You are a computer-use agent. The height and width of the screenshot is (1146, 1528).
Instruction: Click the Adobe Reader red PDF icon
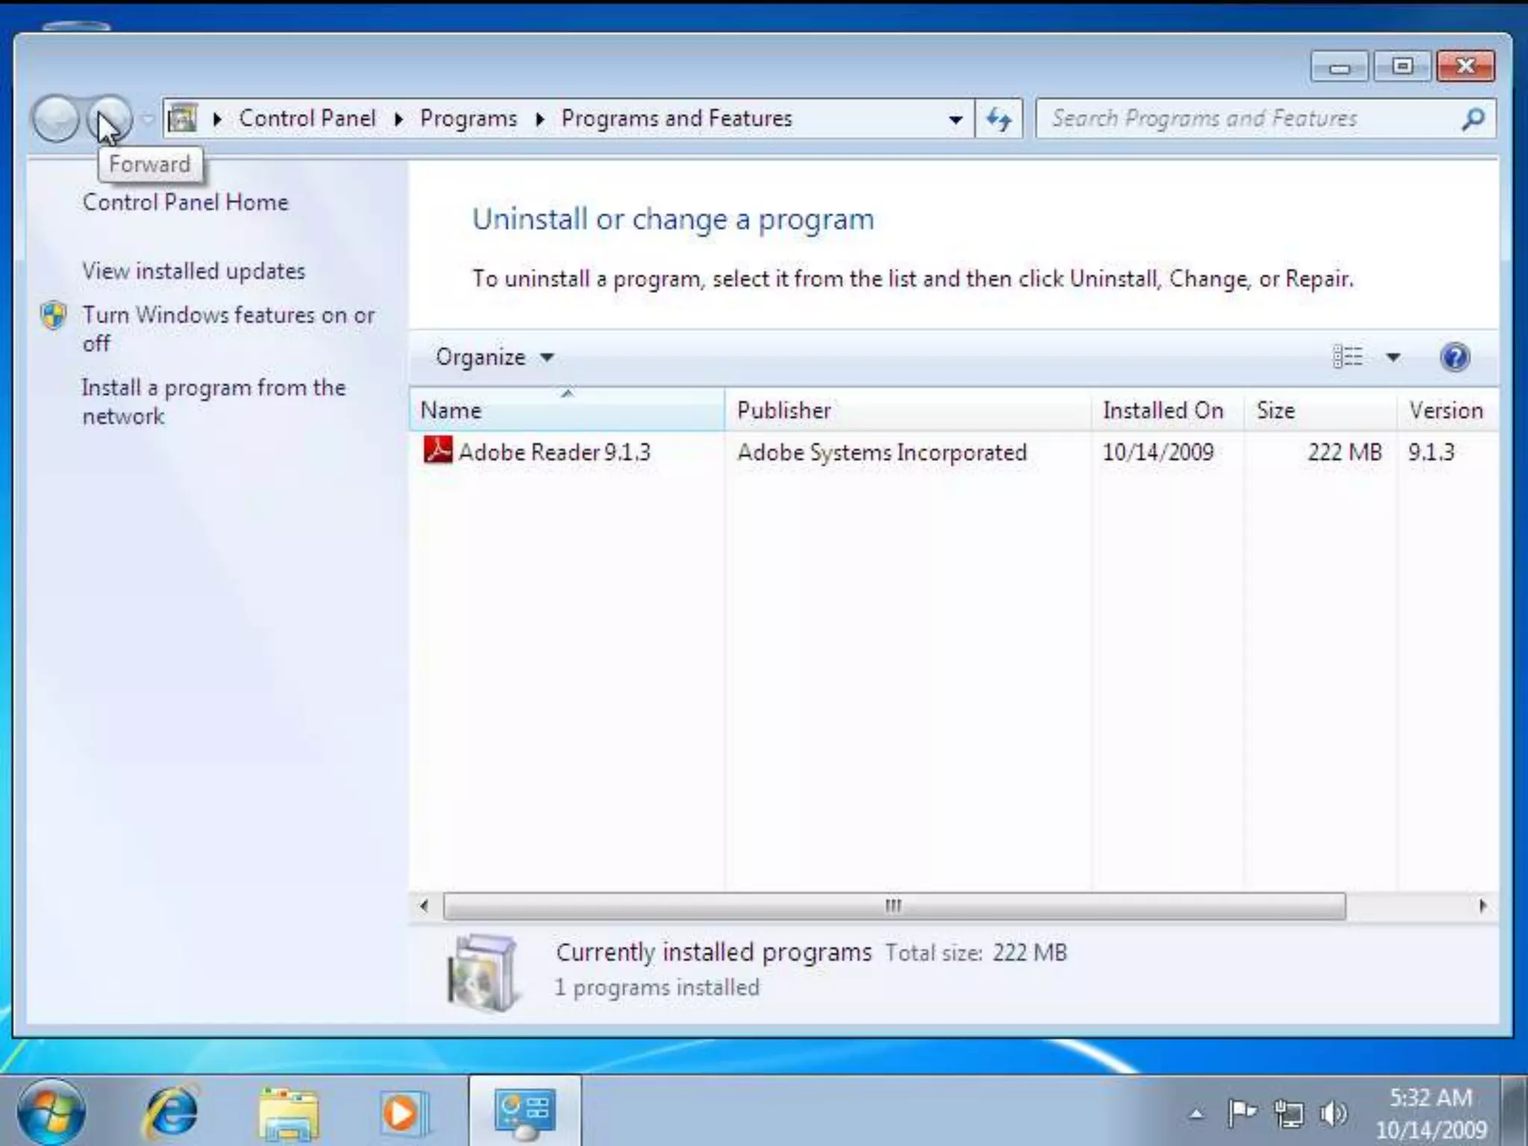(x=437, y=451)
